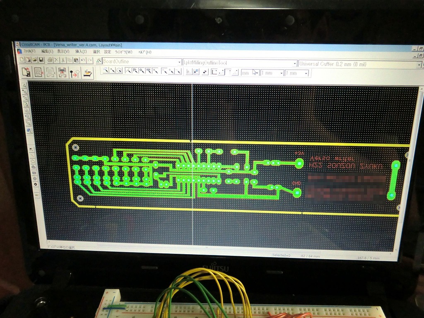Select the open polygon outline tool
Image resolution: width=424 pixels, height=318 pixels.
coord(33,161)
